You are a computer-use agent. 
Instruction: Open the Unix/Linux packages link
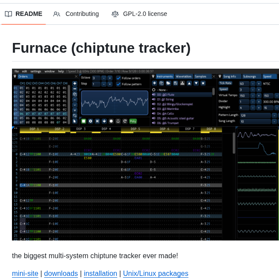pyautogui.click(x=155, y=273)
